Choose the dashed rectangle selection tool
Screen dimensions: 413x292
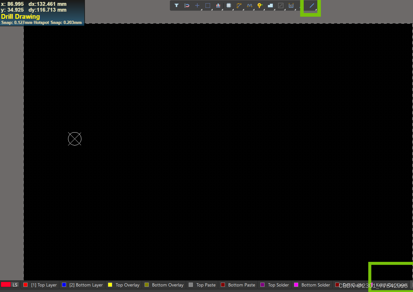[x=208, y=6]
